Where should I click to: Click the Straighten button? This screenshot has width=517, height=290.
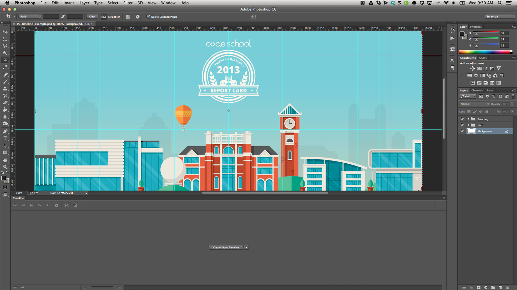pyautogui.click(x=111, y=17)
